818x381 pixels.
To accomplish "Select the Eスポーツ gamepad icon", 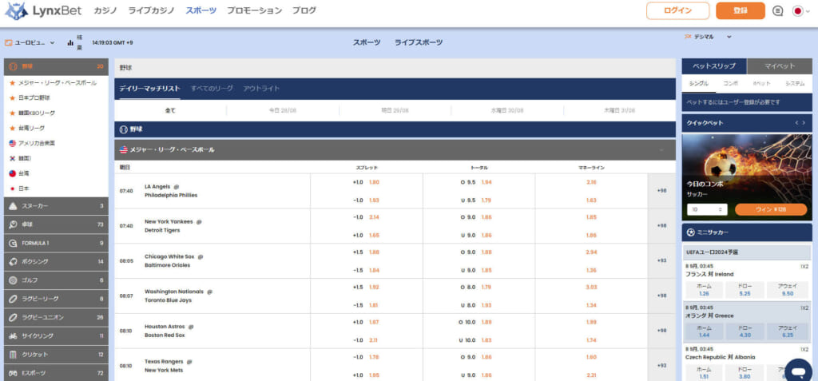I will [x=13, y=373].
